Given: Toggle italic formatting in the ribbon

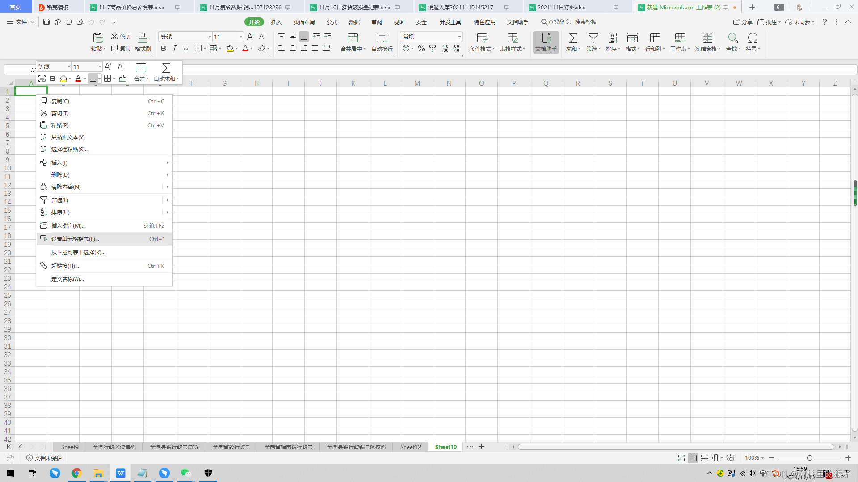Looking at the screenshot, I should click(175, 49).
